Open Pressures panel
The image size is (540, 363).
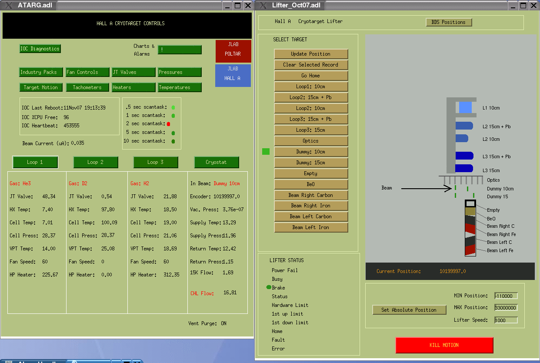pyautogui.click(x=180, y=72)
